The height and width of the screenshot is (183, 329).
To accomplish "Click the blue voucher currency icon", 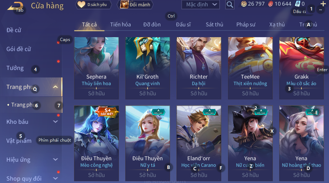I will [x=297, y=4].
